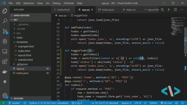Open the Search view icon
The width and height of the screenshot is (187, 105).
tap(5, 21)
